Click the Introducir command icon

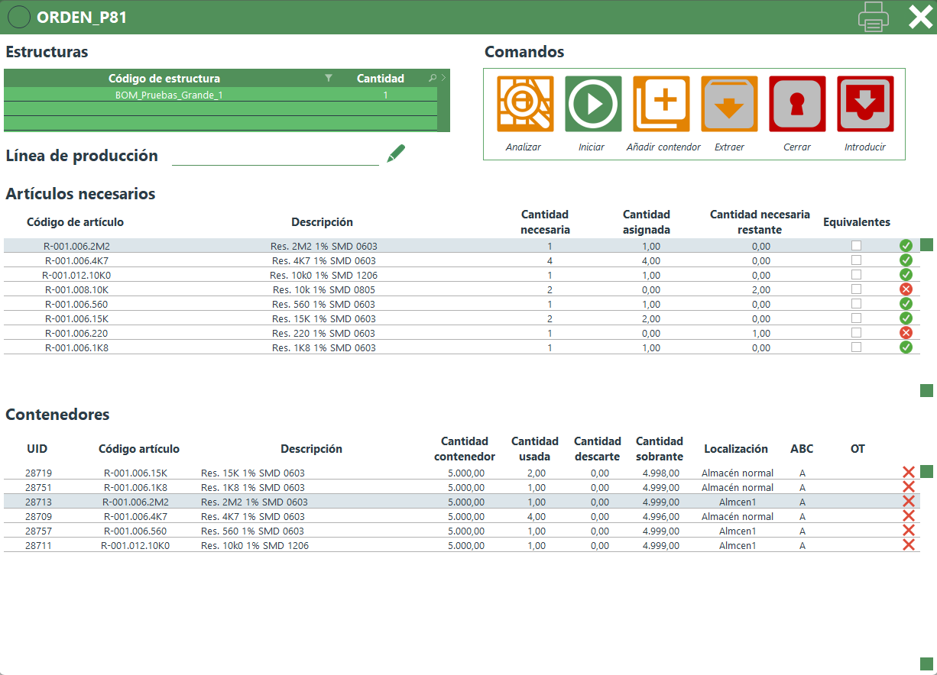point(865,104)
